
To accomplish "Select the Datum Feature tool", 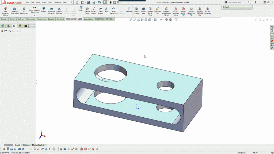I will coord(43,10).
